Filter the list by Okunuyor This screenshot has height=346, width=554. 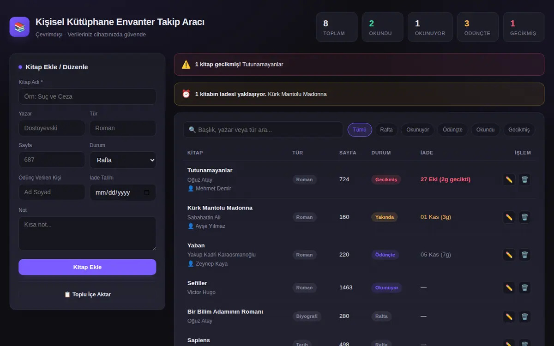pyautogui.click(x=418, y=130)
